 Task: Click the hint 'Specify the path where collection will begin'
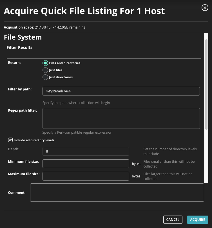point(76,103)
